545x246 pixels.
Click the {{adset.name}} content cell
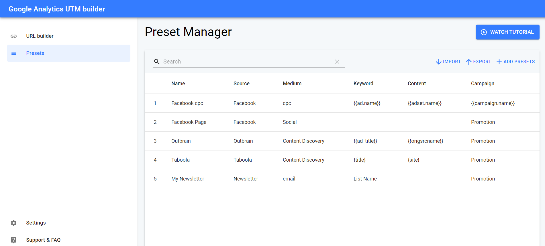(x=424, y=103)
